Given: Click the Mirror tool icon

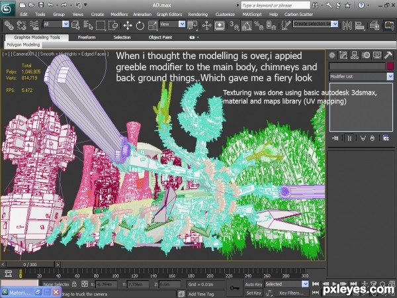Looking at the screenshot, I should (347, 25).
